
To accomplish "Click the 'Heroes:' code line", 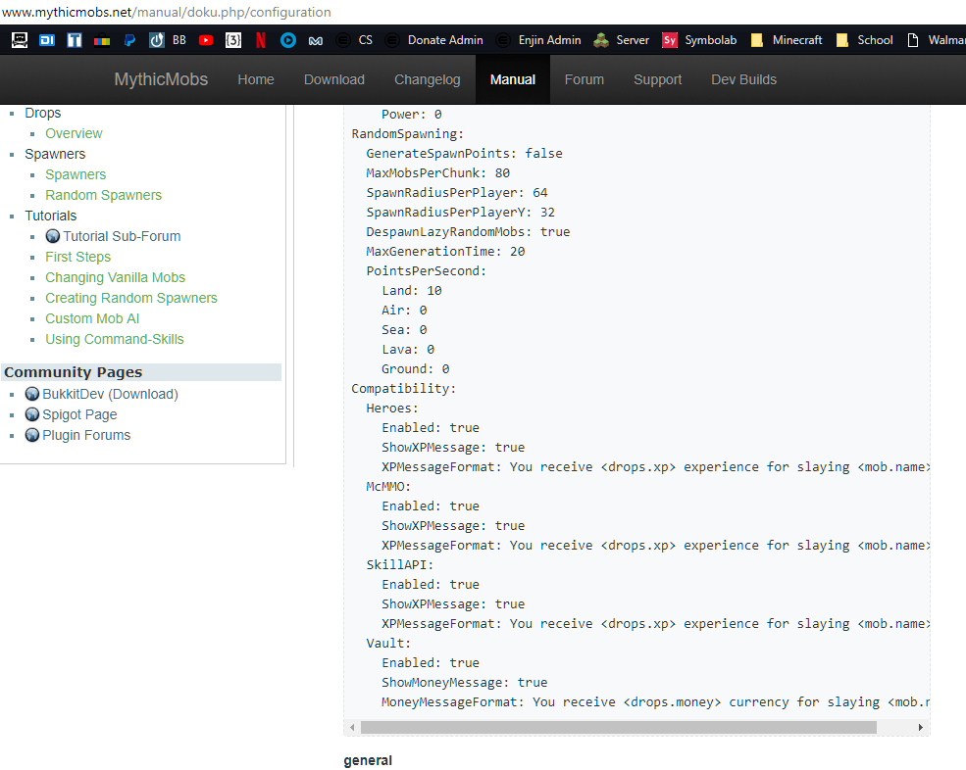I will 392,409.
